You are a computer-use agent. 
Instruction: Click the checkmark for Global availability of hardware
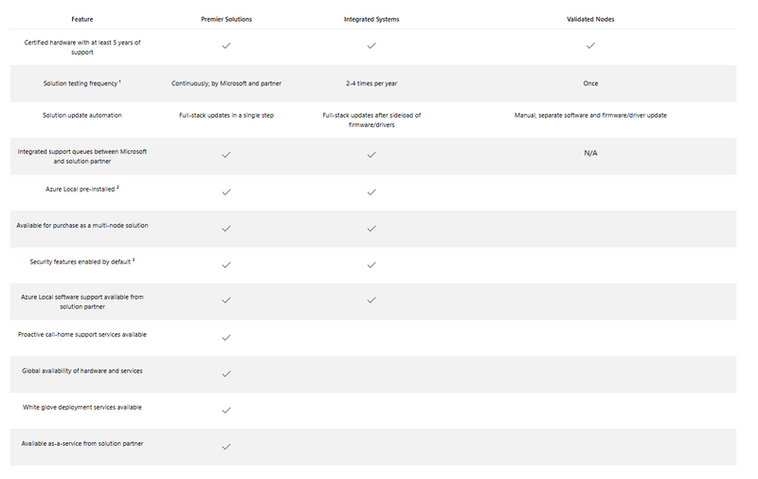226,374
